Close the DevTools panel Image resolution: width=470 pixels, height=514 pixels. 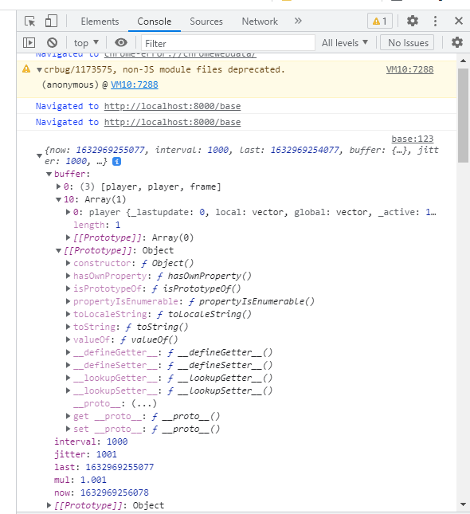[459, 21]
